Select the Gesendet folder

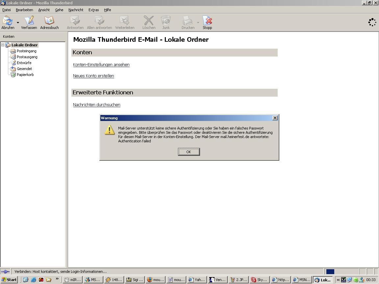[24, 69]
